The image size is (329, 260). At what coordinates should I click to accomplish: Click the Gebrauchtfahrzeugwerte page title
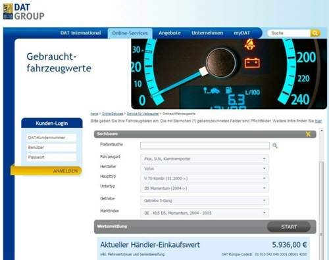pos(59,62)
